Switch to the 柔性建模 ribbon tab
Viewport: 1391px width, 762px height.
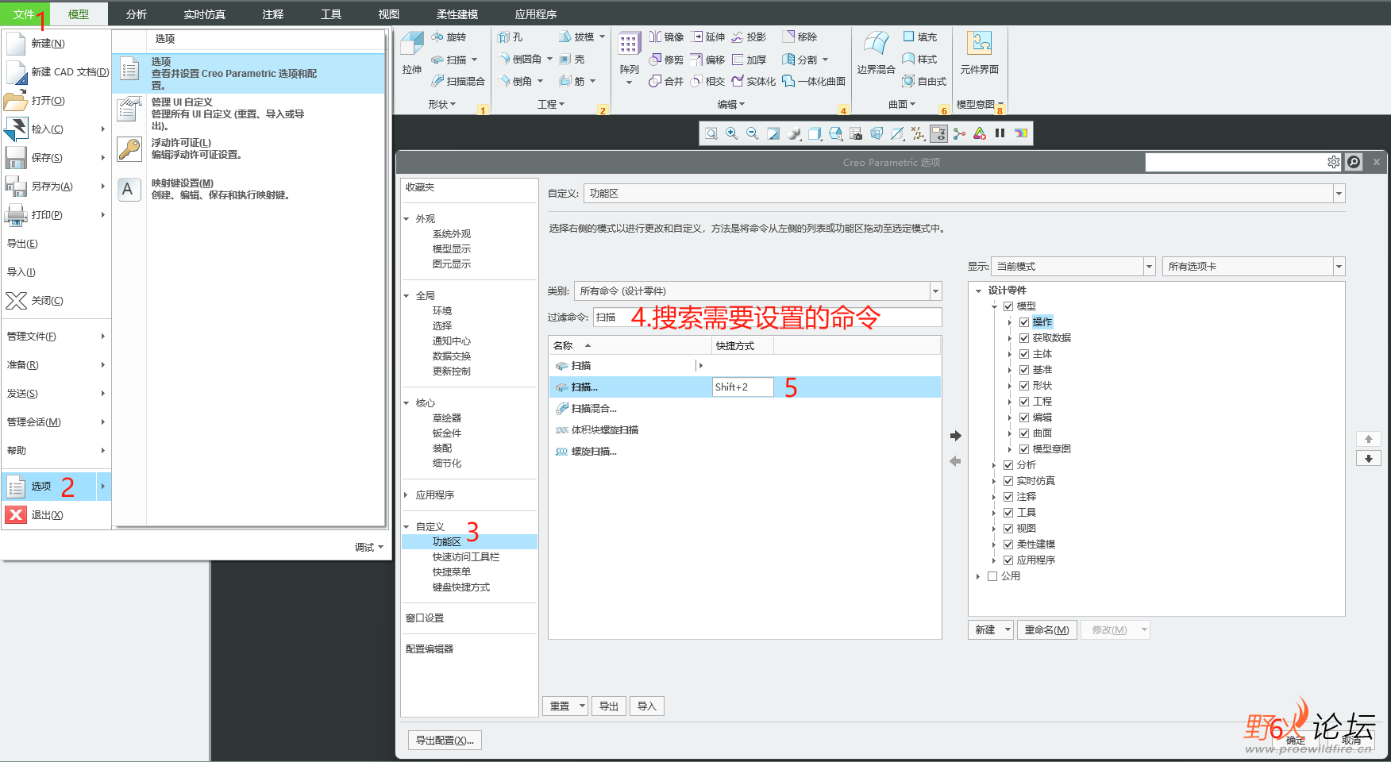(x=457, y=14)
